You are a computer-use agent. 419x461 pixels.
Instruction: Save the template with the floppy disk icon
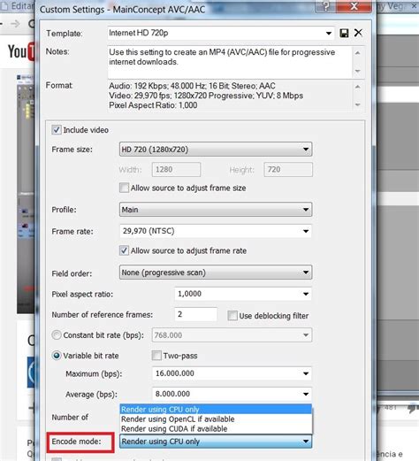(344, 33)
